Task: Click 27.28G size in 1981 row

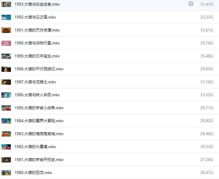Action: [206, 160]
